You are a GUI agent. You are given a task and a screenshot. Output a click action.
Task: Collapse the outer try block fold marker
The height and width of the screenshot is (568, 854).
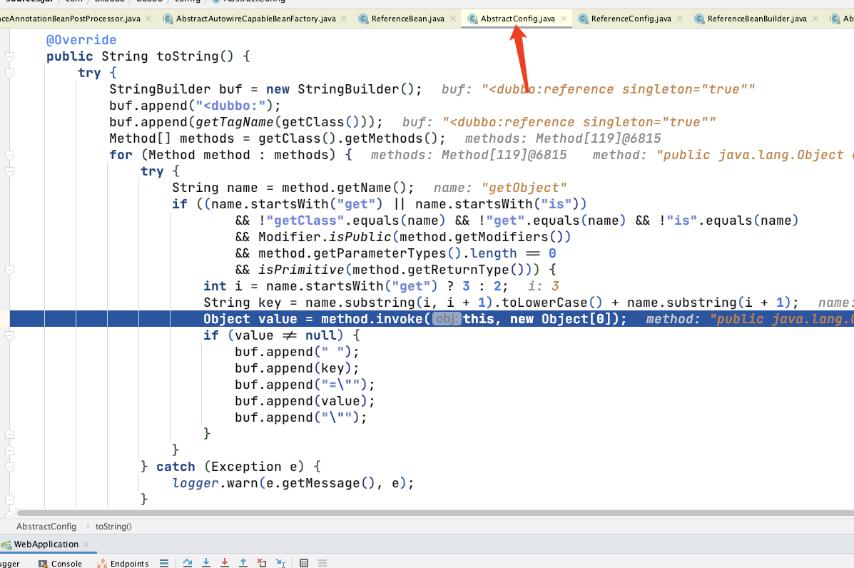[9, 73]
